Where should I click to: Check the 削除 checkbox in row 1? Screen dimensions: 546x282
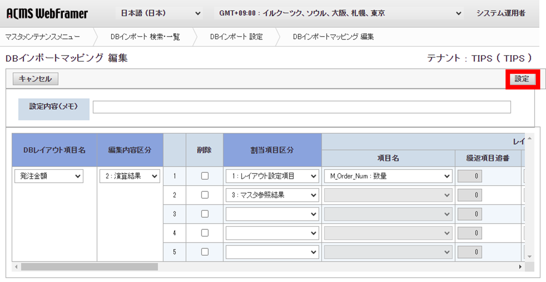204,176
